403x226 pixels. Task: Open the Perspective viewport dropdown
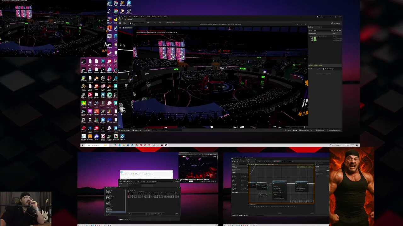coord(127,28)
